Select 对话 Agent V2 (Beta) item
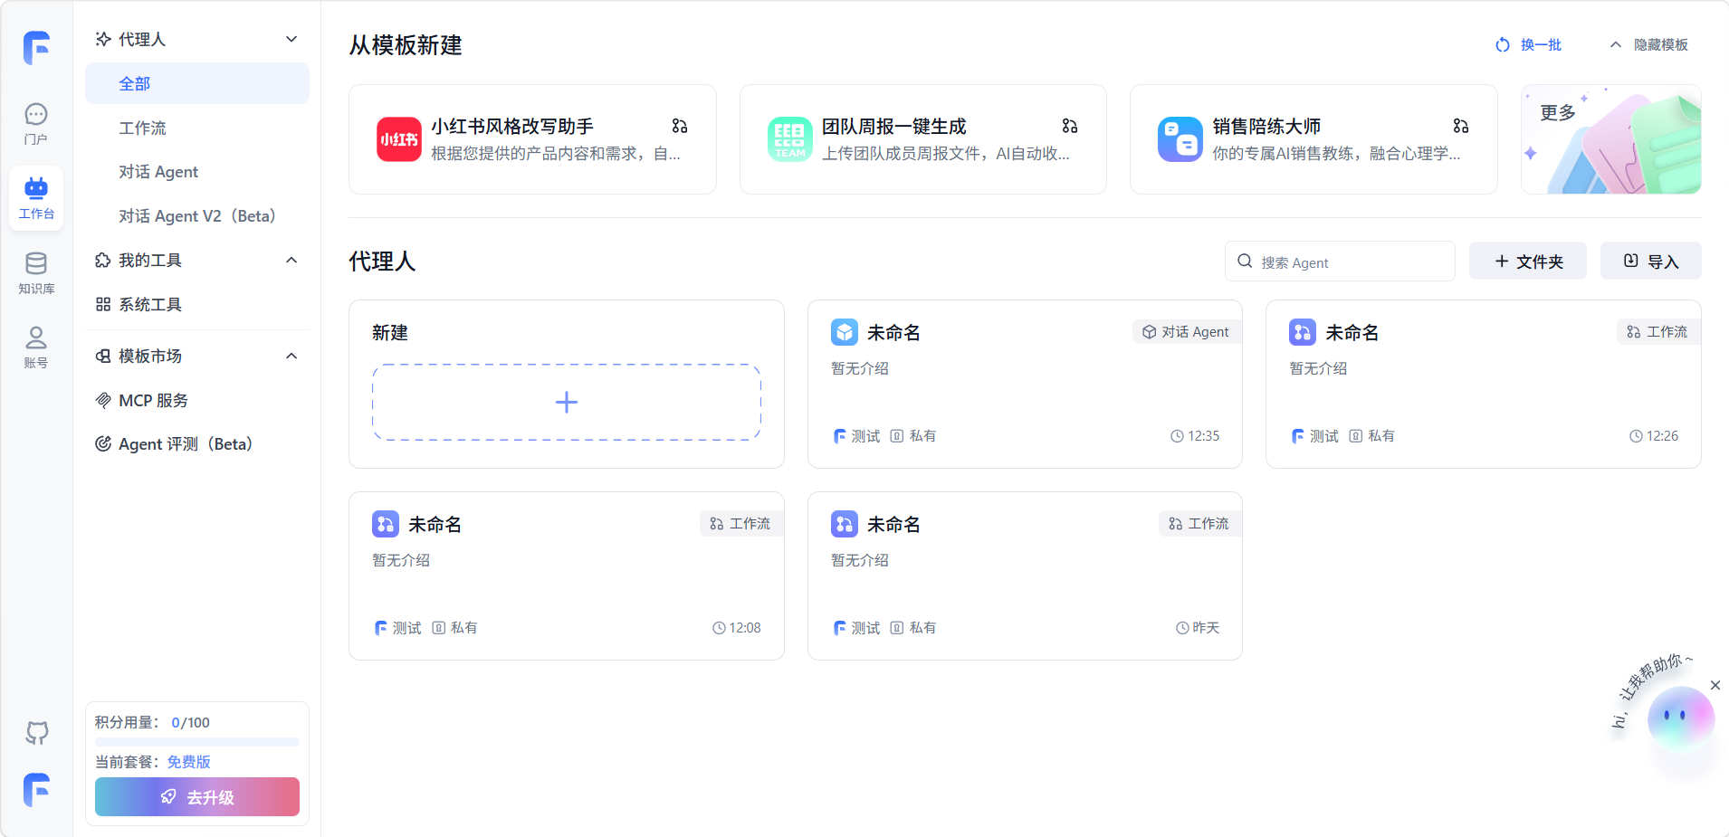The image size is (1729, 837). point(196,216)
